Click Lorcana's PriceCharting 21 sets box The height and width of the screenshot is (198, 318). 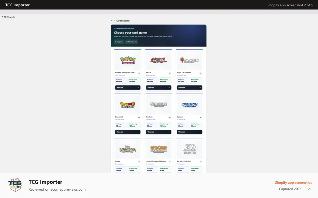pyautogui.click(x=134, y=169)
